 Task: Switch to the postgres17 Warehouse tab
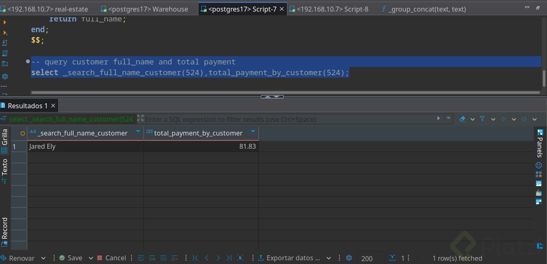[x=144, y=9]
